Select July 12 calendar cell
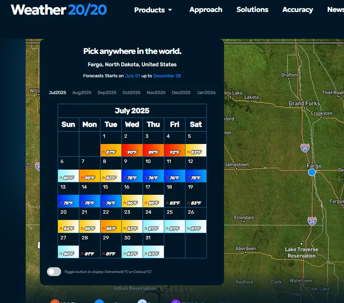Screen dimensions: 344x303 pos(196,170)
